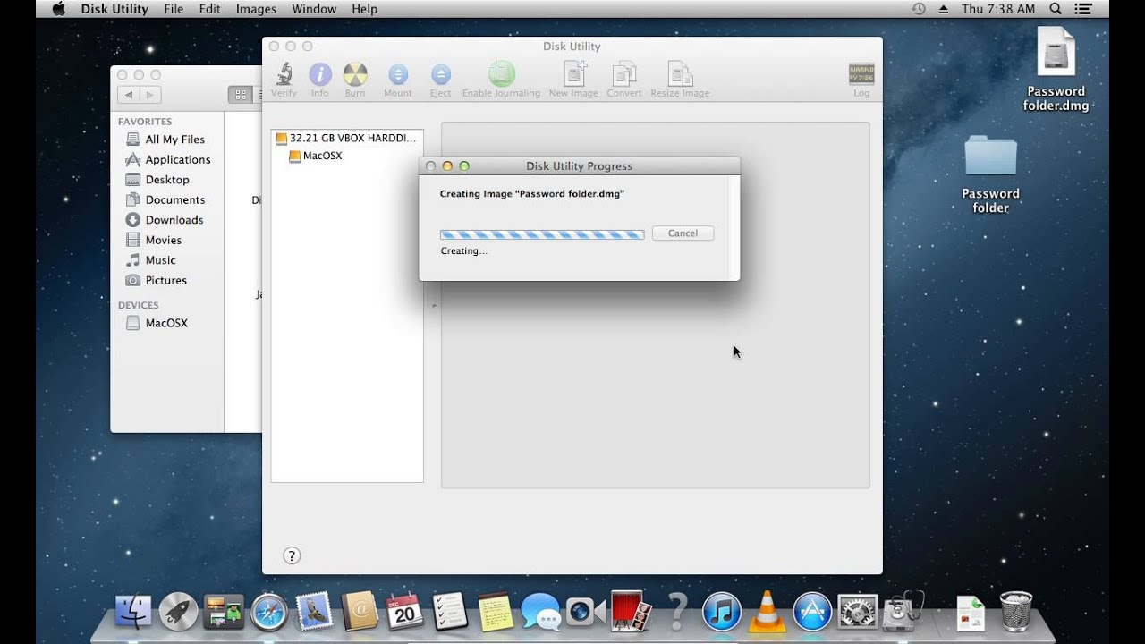Open the App Store from the Dock
Screen dimensions: 1145x644
pyautogui.click(x=812, y=613)
